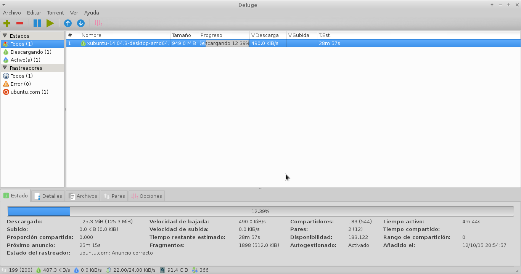Sort by the Progreso column header
The height and width of the screenshot is (274, 521).
point(224,35)
